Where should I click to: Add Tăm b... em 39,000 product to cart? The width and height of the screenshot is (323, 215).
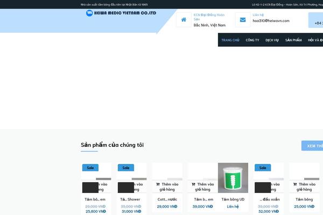tap(203, 187)
